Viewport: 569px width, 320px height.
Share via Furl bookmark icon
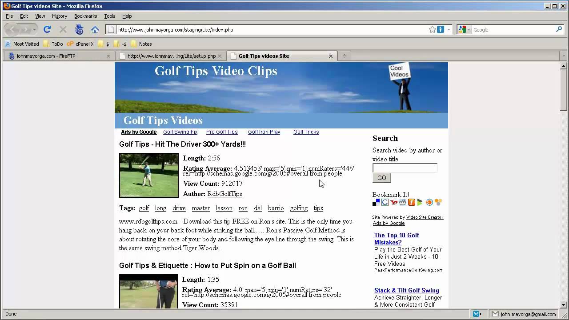click(412, 202)
